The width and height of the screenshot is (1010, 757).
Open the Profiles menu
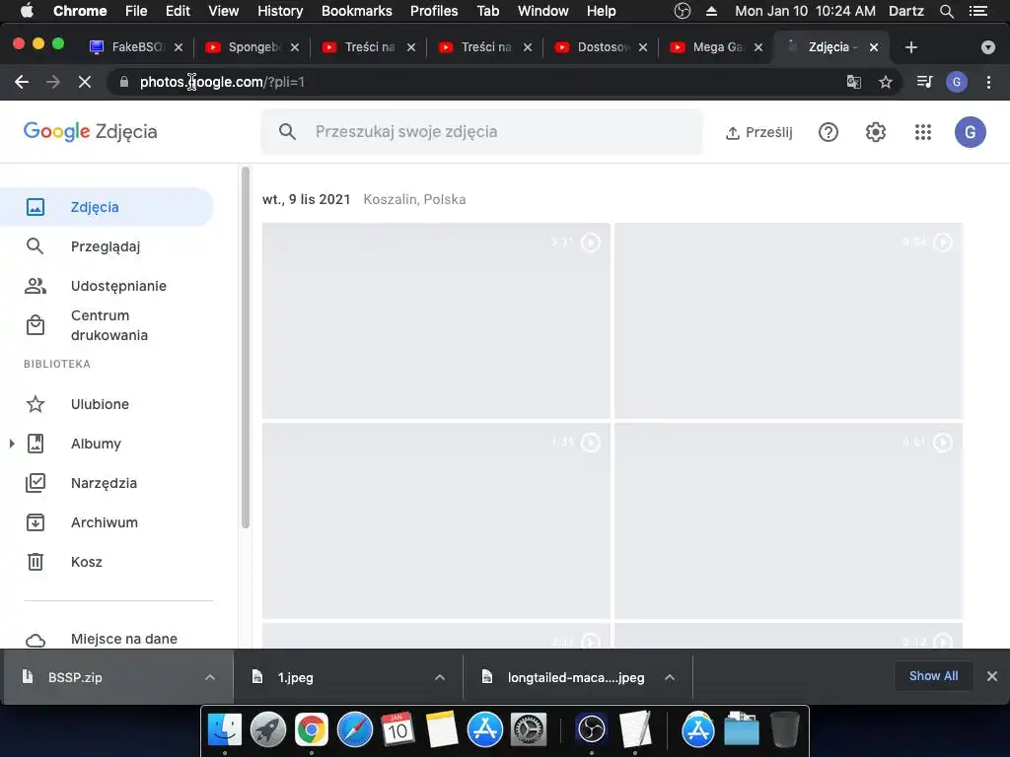[x=434, y=11]
